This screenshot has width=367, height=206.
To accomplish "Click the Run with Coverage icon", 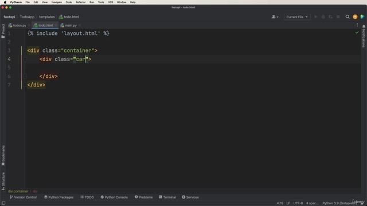I will [x=330, y=17].
